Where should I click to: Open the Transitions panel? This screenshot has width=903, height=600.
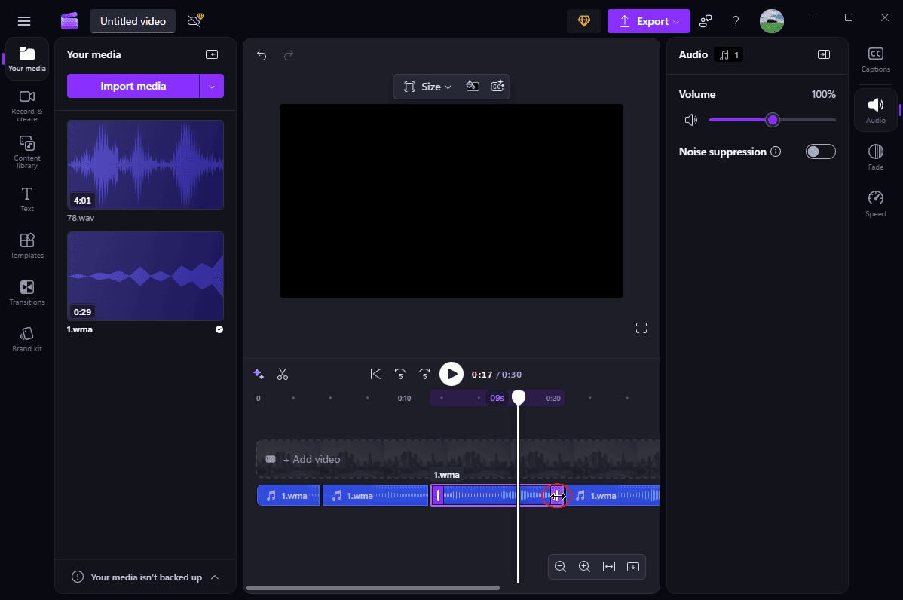click(26, 292)
